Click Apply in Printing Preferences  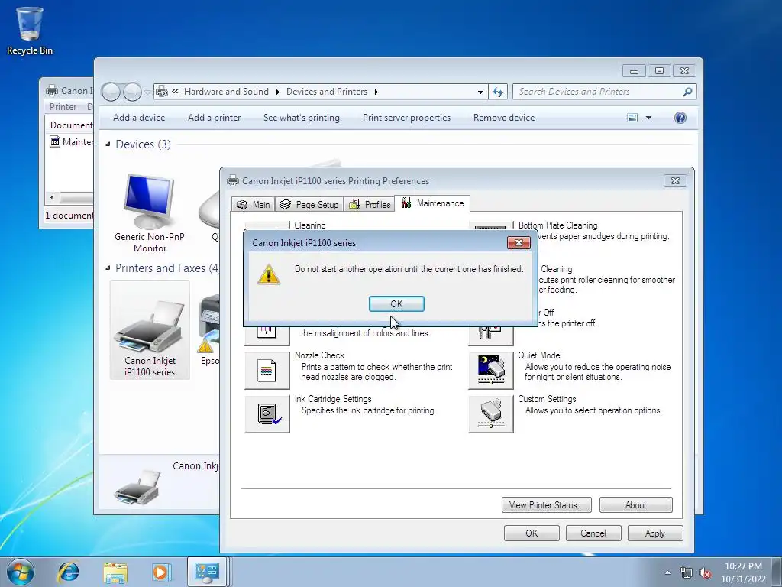tap(655, 533)
